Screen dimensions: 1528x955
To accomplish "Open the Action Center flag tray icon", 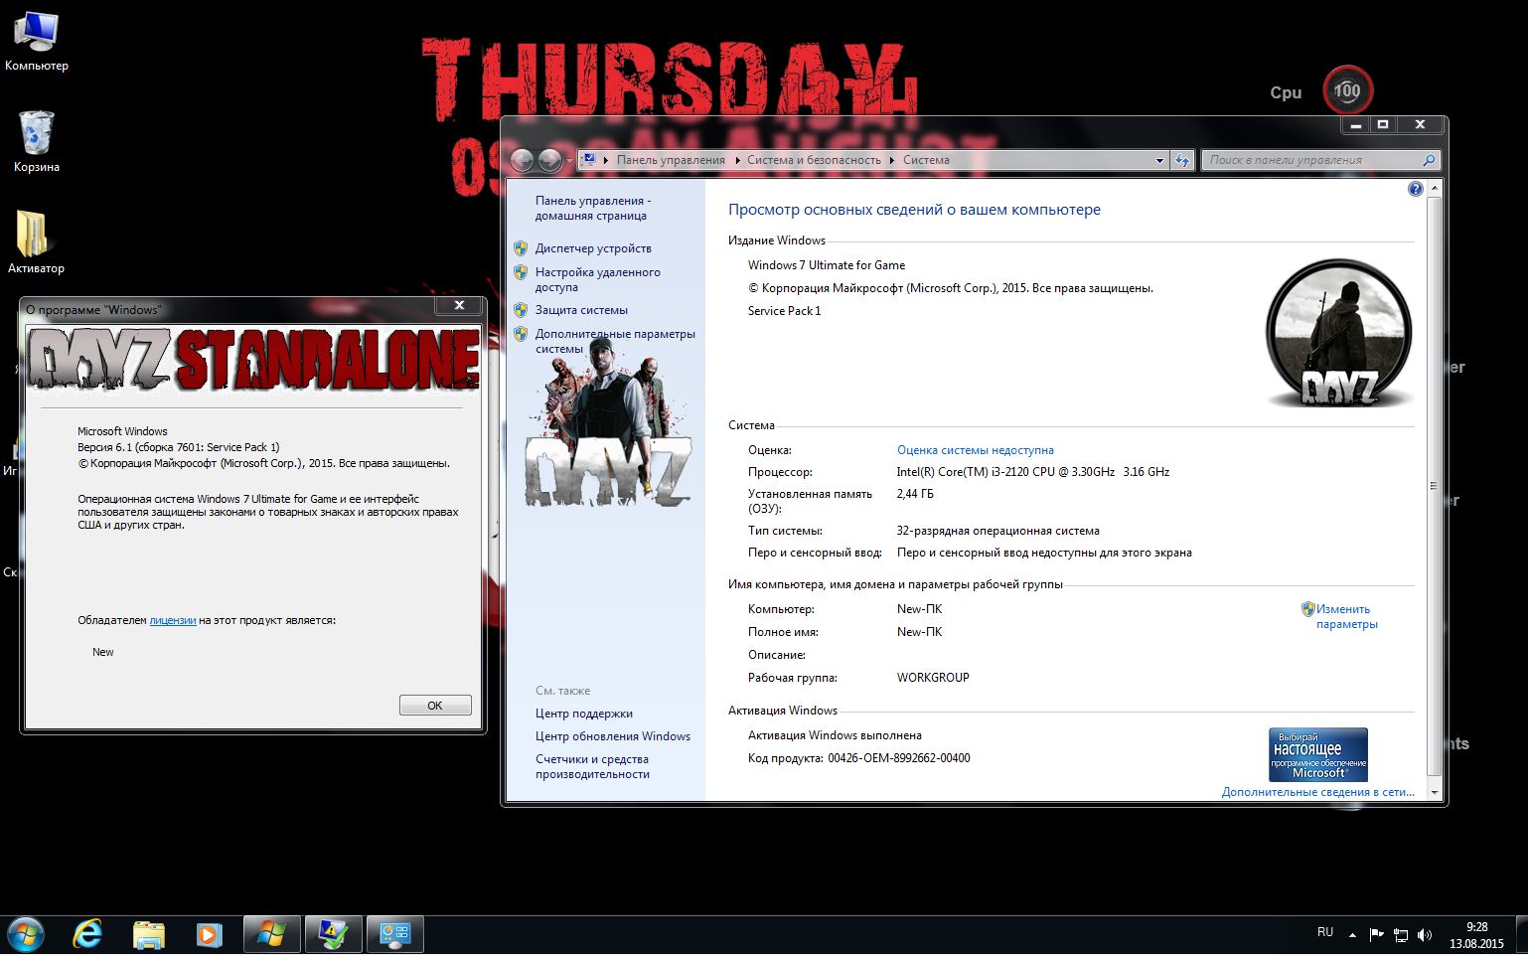I will pyautogui.click(x=1376, y=934).
